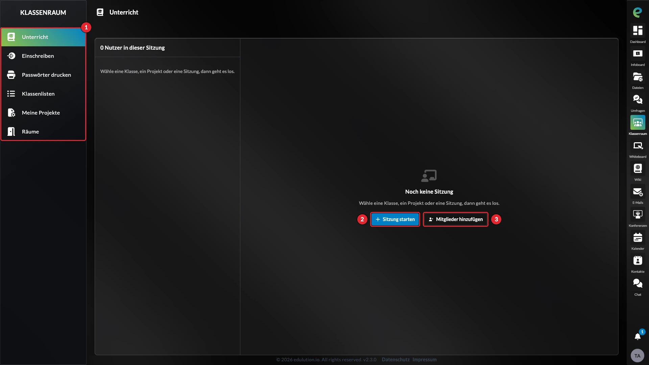Click the Sitzung starten button
649x365 pixels.
click(395, 219)
